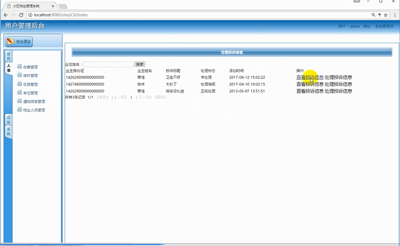Click the address bar URL localhost:8080/shejiCX/index
The width and height of the screenshot is (400, 246).
click(61, 15)
